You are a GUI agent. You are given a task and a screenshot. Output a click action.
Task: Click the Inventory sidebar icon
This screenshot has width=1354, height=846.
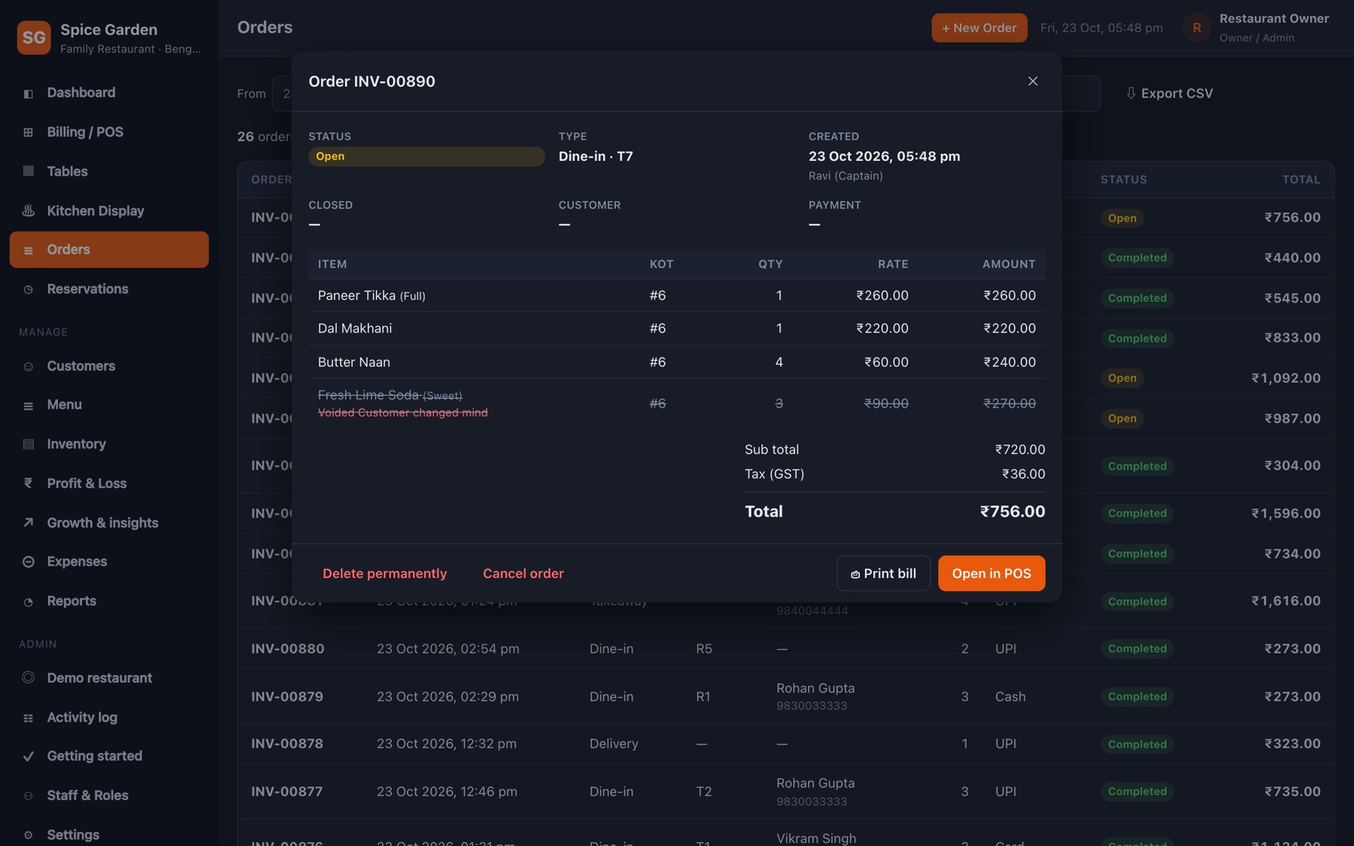(28, 444)
